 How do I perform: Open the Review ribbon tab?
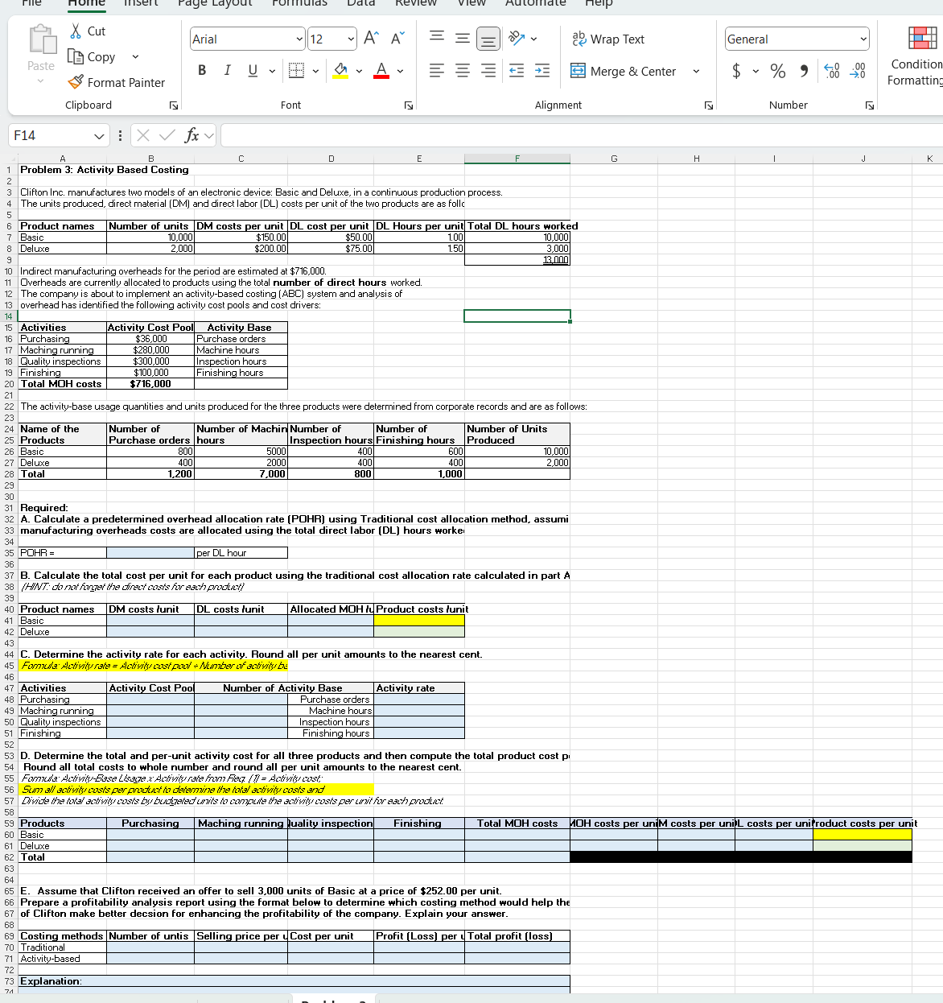coord(415,5)
